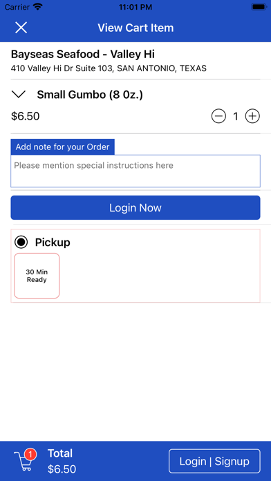Image resolution: width=271 pixels, height=481 pixels.
Task: Tap the Pickup label text
Action: coord(53,243)
